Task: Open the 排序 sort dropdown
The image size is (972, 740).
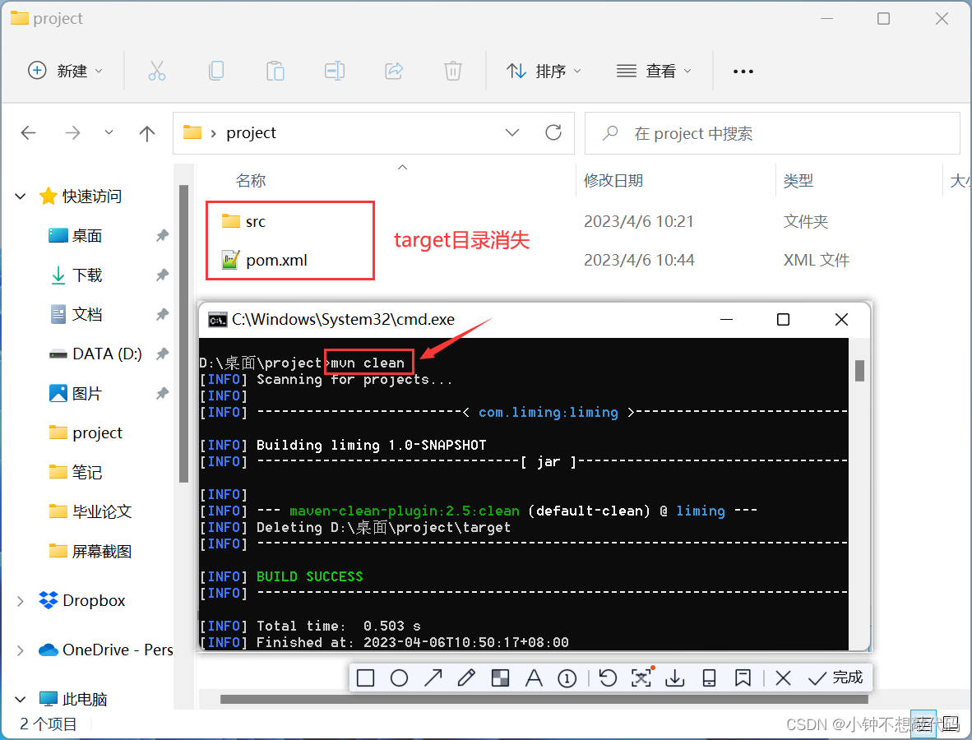Action: pos(544,72)
